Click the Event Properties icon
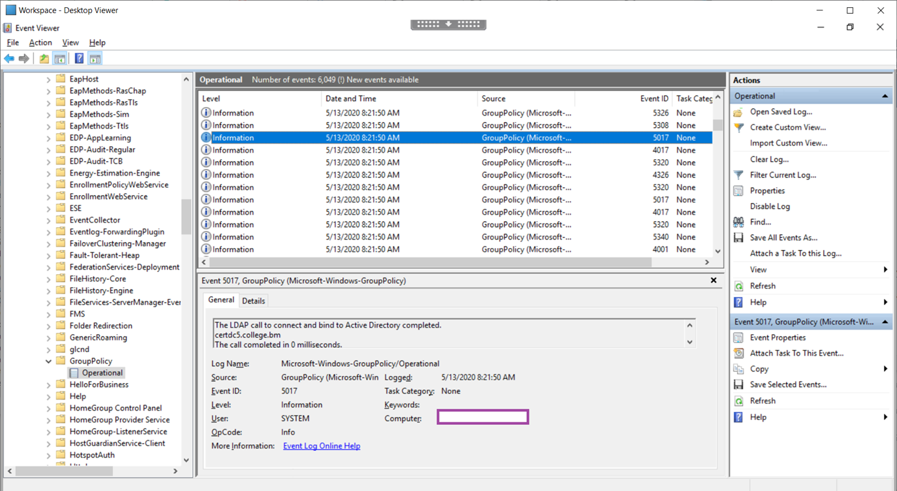897x491 pixels. [738, 338]
